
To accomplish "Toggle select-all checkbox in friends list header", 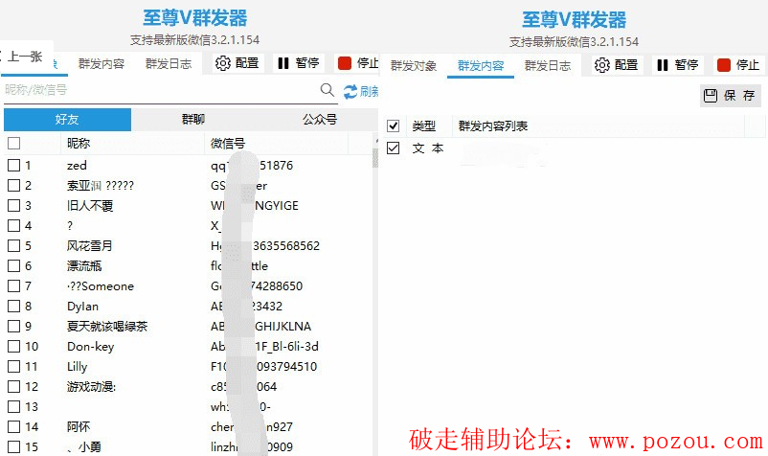I will 13,143.
